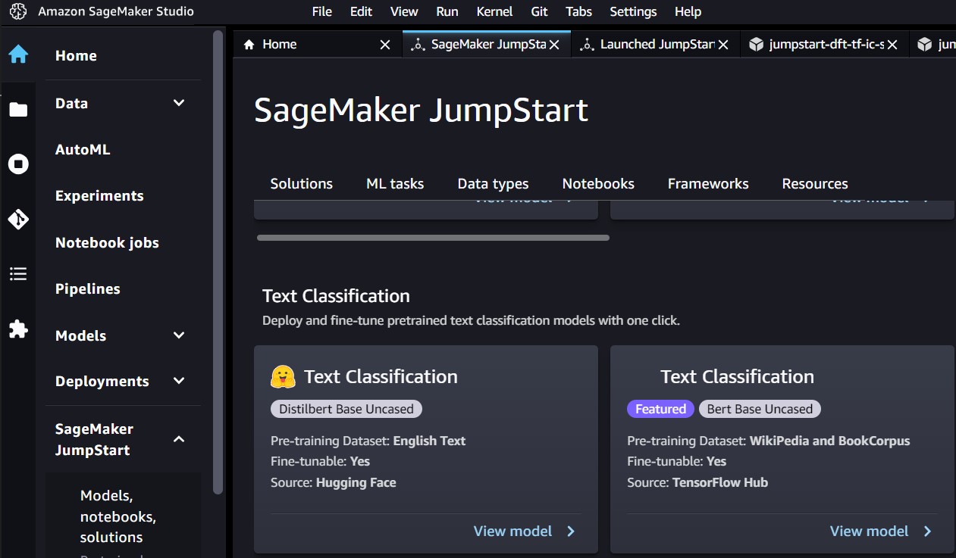Open the Settings menu
This screenshot has height=558, width=956.
633,11
